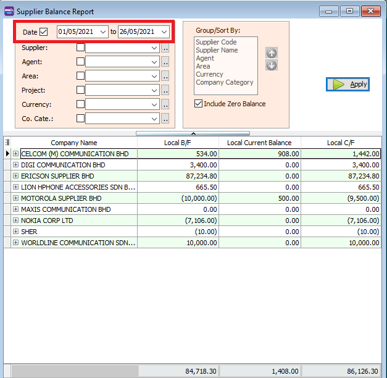Expand the CELCOM (M) COMMUNICATION BHD row

[15, 154]
